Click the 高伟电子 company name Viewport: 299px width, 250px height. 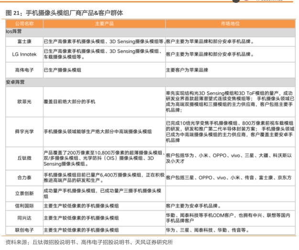pyautogui.click(x=24, y=70)
